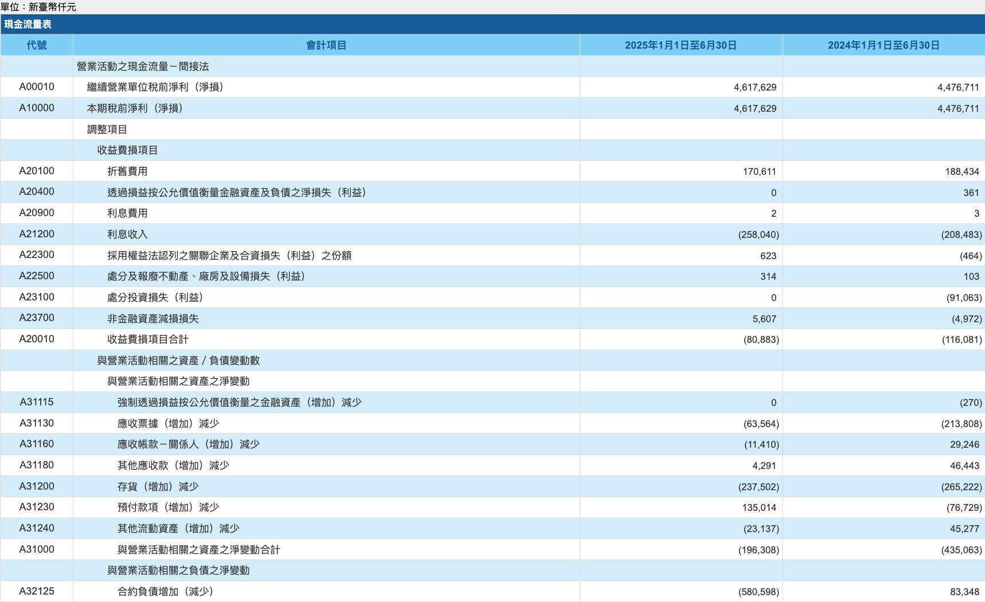Image resolution: width=985 pixels, height=602 pixels.
Task: Click value 83,348 in 合約負債 row
Action: (x=964, y=592)
